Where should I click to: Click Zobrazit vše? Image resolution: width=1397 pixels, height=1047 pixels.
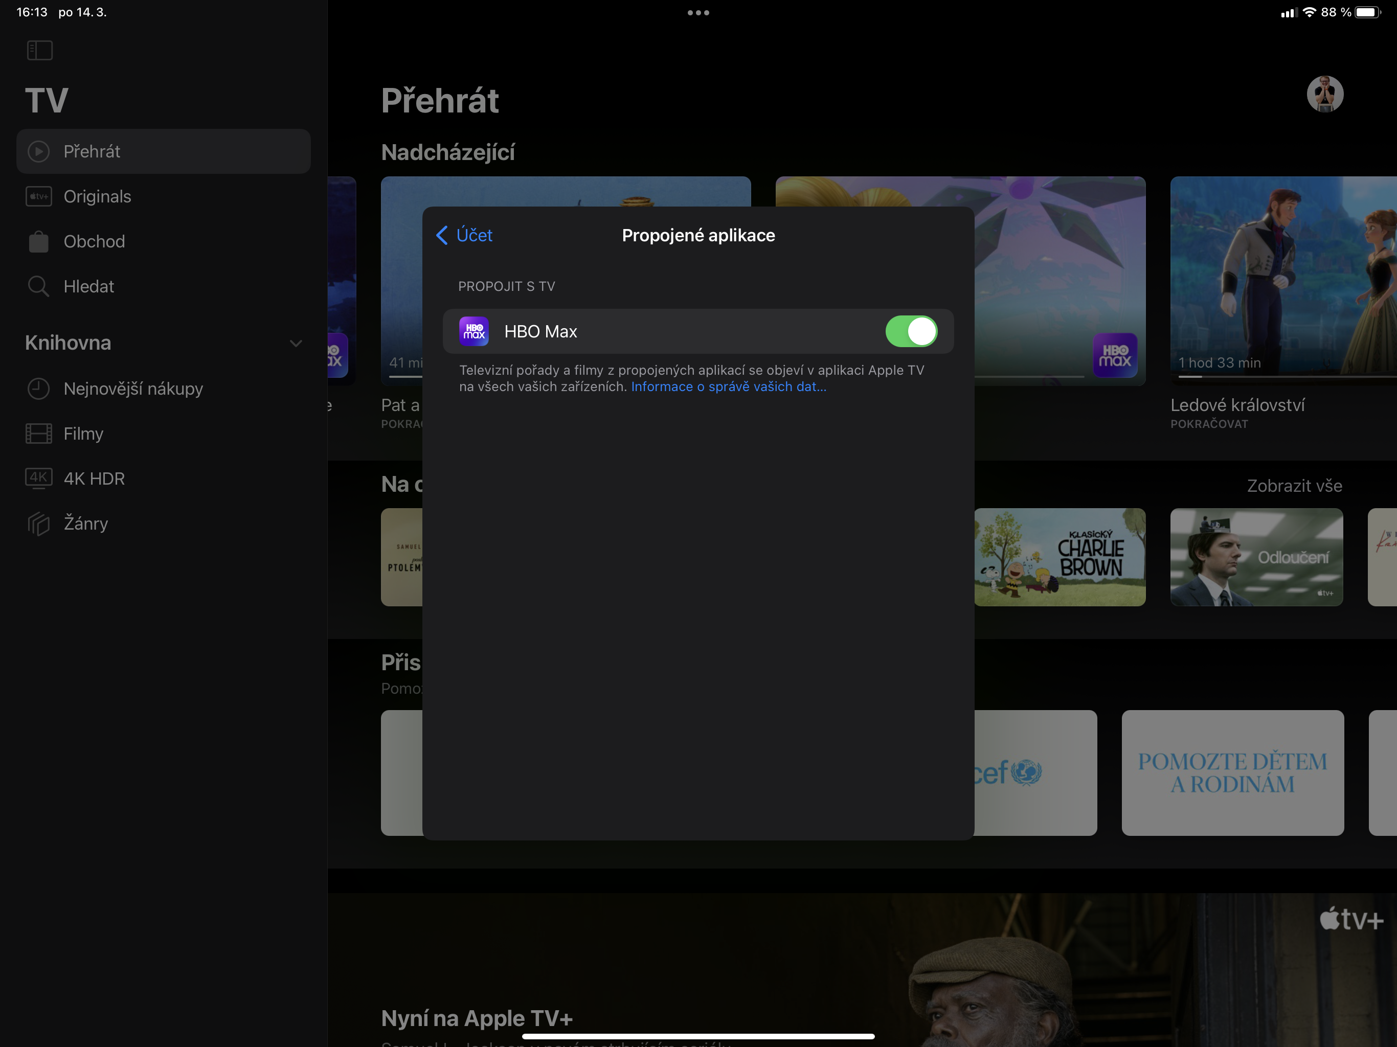pyautogui.click(x=1294, y=486)
